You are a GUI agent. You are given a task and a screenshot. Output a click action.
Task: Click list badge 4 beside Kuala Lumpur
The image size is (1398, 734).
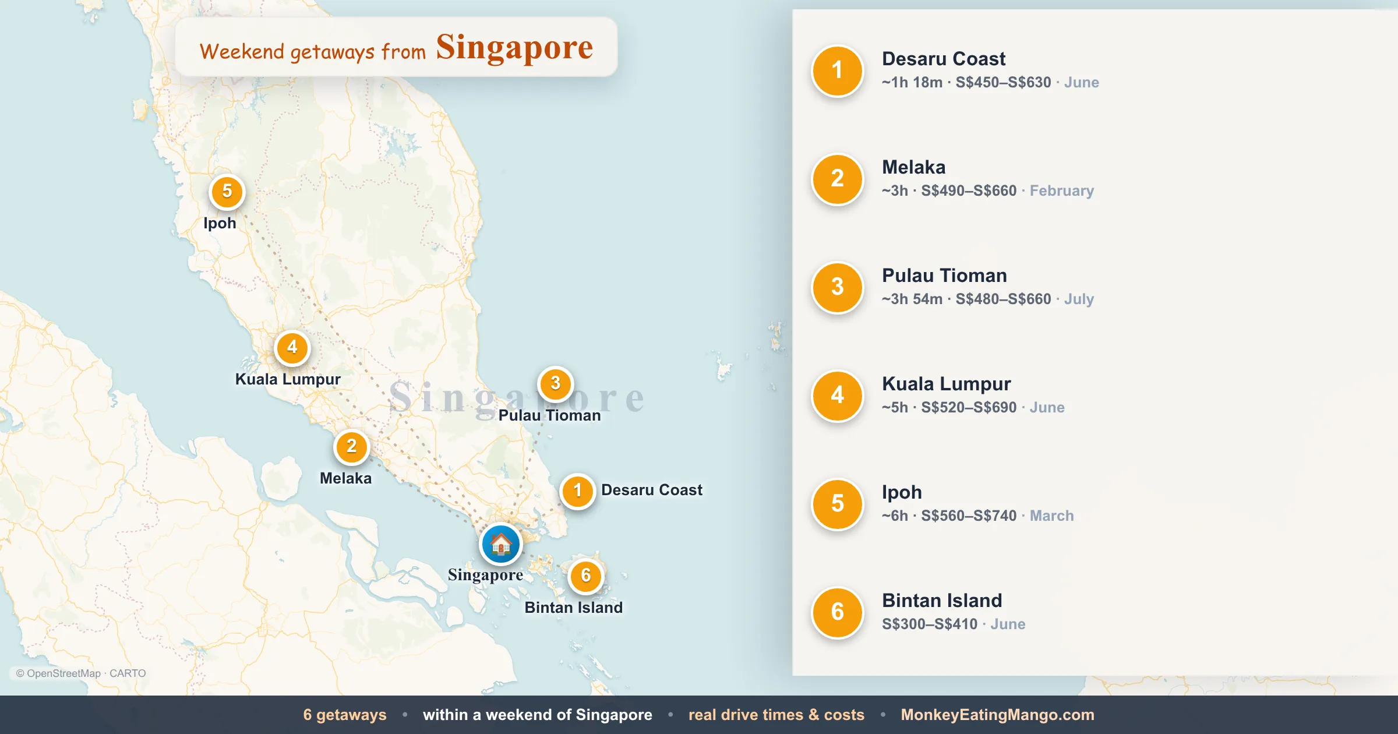click(837, 396)
